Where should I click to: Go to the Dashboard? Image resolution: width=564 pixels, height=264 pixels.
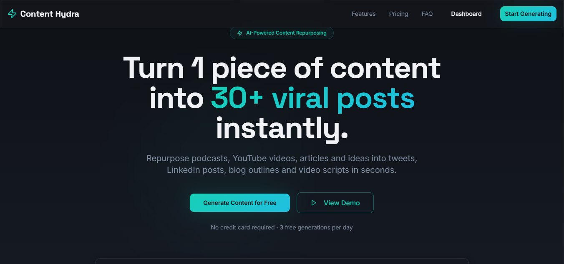466,13
